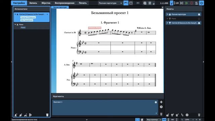Toggle the fixed tempo note icon

(x=172, y=3)
